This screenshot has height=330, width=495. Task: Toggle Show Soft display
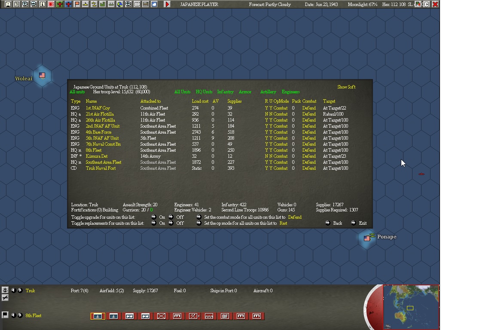click(346, 87)
